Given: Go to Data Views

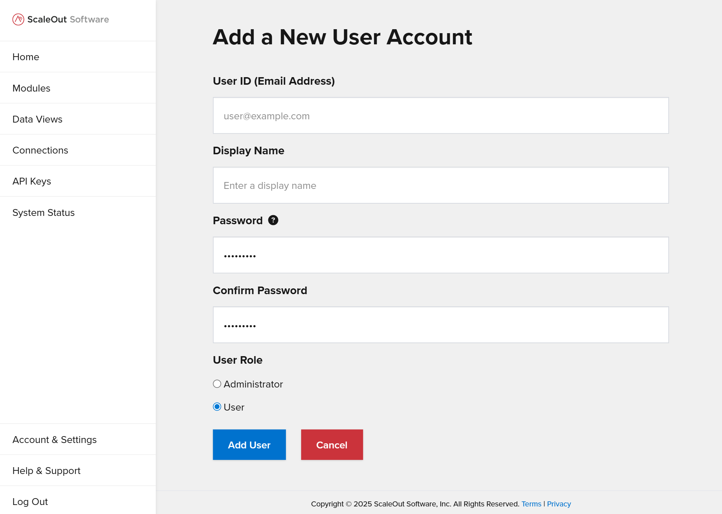Looking at the screenshot, I should pyautogui.click(x=37, y=119).
